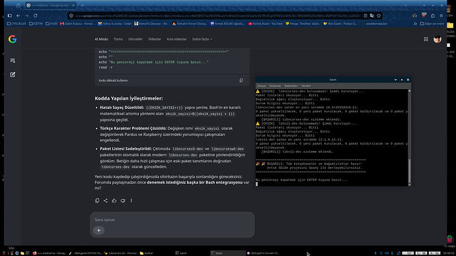Open the browser application menu
Screen dimensions: 456x256
click(x=441, y=16)
